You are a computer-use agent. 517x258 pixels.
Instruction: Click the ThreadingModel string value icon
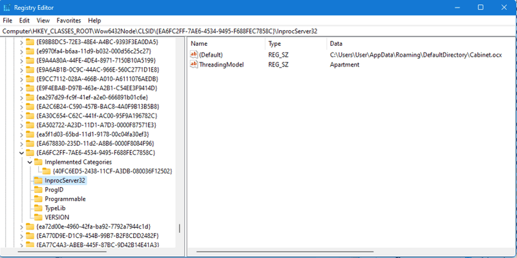click(193, 65)
